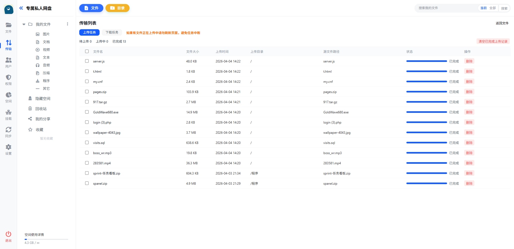Select the GoldWave680.exe row checkbox
Screen dimensions: 514x249
coord(87,112)
